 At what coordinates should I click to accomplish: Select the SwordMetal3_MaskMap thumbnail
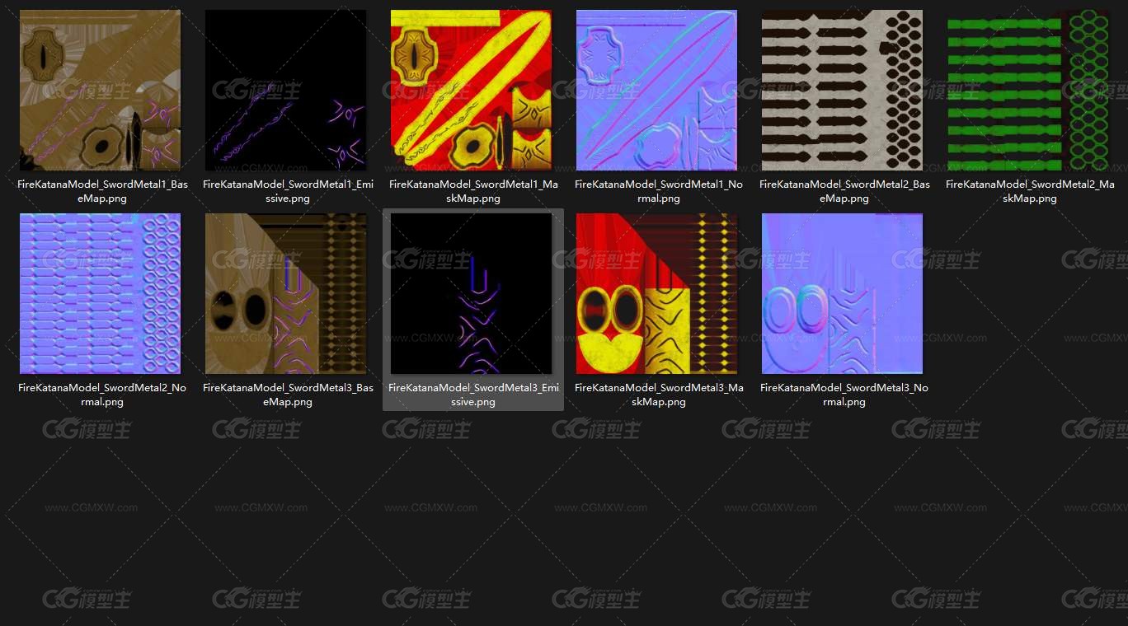pos(657,294)
